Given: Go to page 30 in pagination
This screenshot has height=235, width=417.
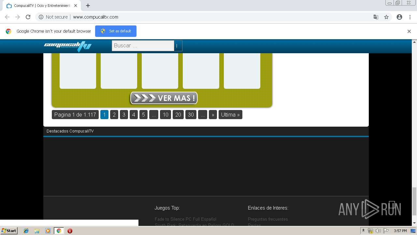Looking at the screenshot, I should coord(191,115).
